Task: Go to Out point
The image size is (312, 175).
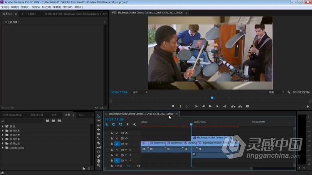Action: 224,107
